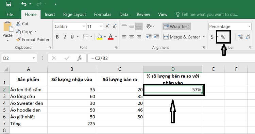255x134 pixels.
Task: Select column B header
Action: [72, 69]
